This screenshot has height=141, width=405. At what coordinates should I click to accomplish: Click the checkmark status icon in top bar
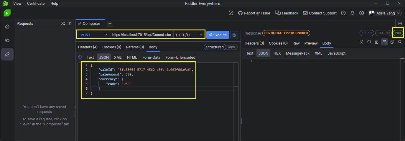pyautogui.click(x=231, y=13)
